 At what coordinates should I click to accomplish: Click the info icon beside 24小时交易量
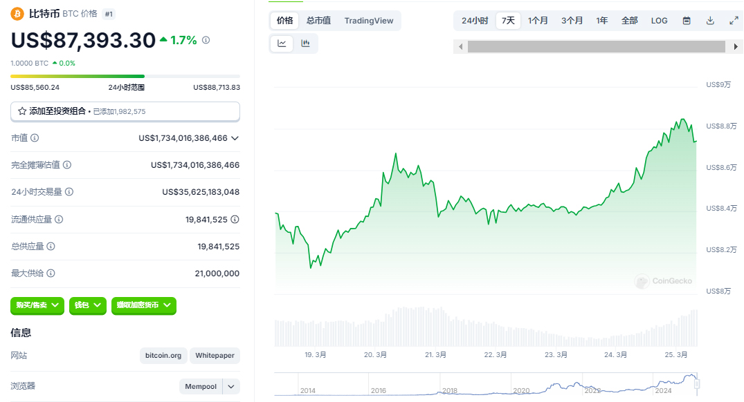[69, 192]
